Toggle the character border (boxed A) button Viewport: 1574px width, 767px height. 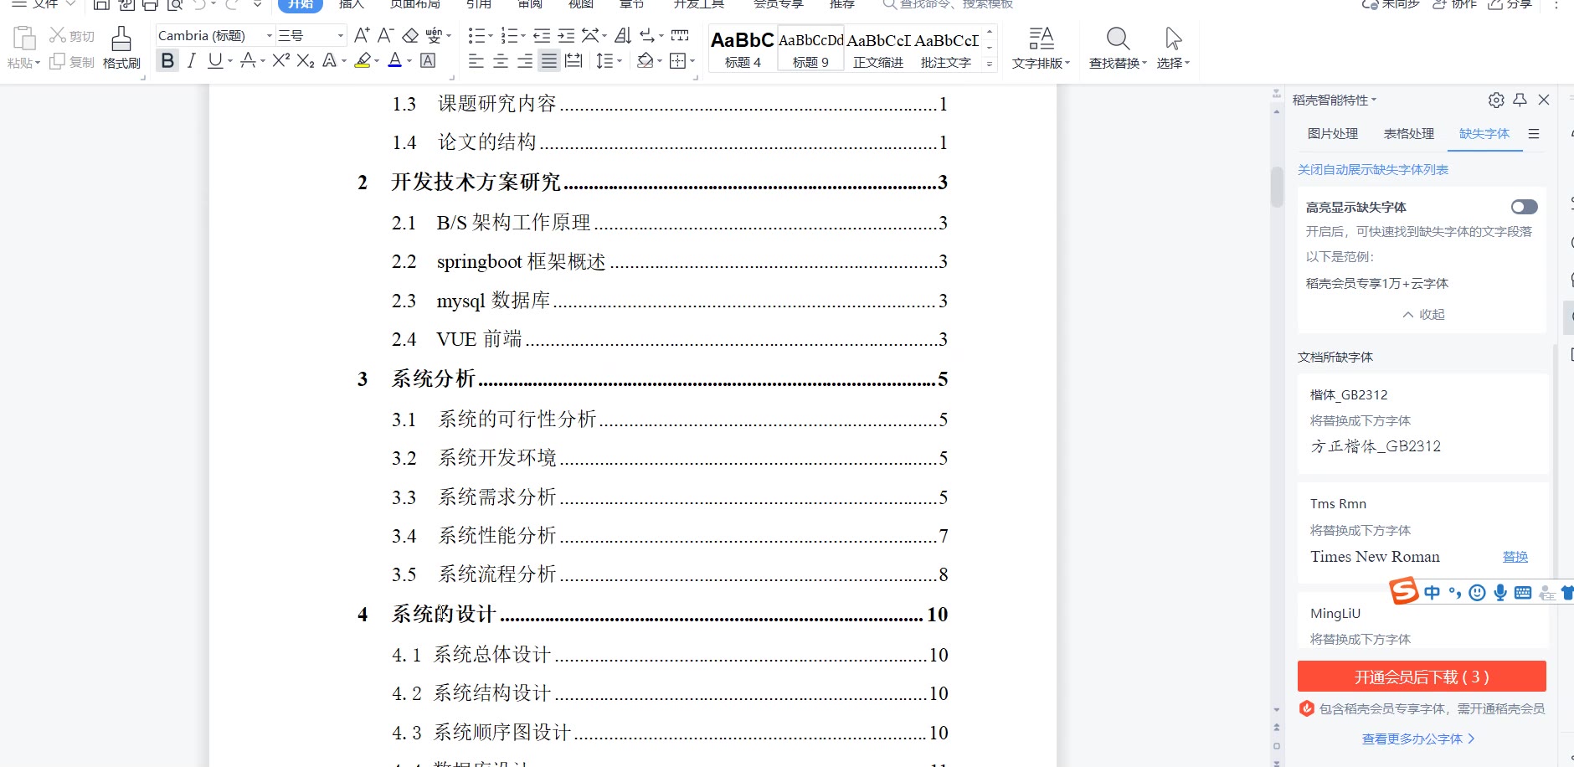[x=428, y=60]
